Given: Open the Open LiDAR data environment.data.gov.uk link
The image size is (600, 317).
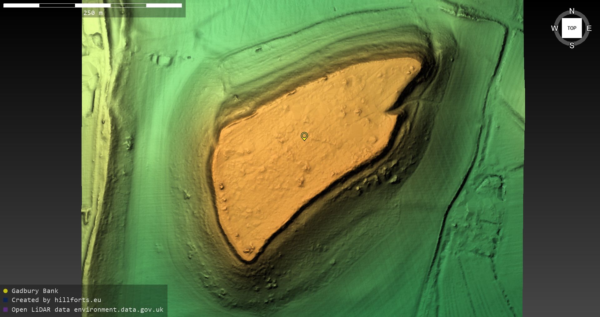Looking at the screenshot, I should click(87, 310).
